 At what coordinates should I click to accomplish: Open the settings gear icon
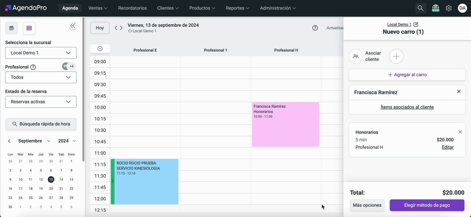click(x=449, y=8)
